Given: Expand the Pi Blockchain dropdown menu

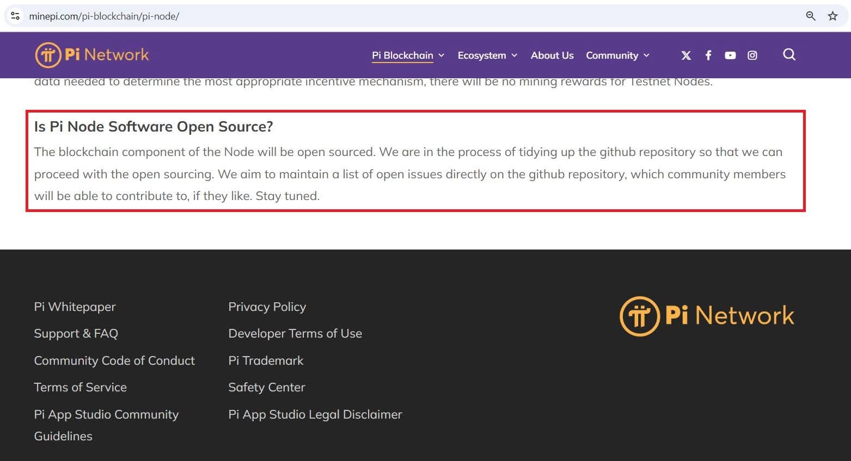Looking at the screenshot, I should [408, 55].
